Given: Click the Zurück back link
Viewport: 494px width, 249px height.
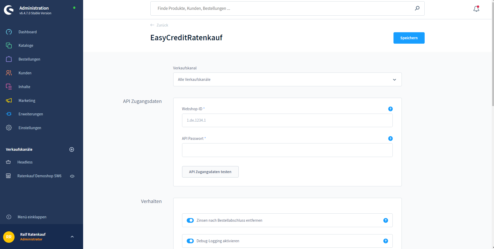Looking at the screenshot, I should pyautogui.click(x=159, y=25).
